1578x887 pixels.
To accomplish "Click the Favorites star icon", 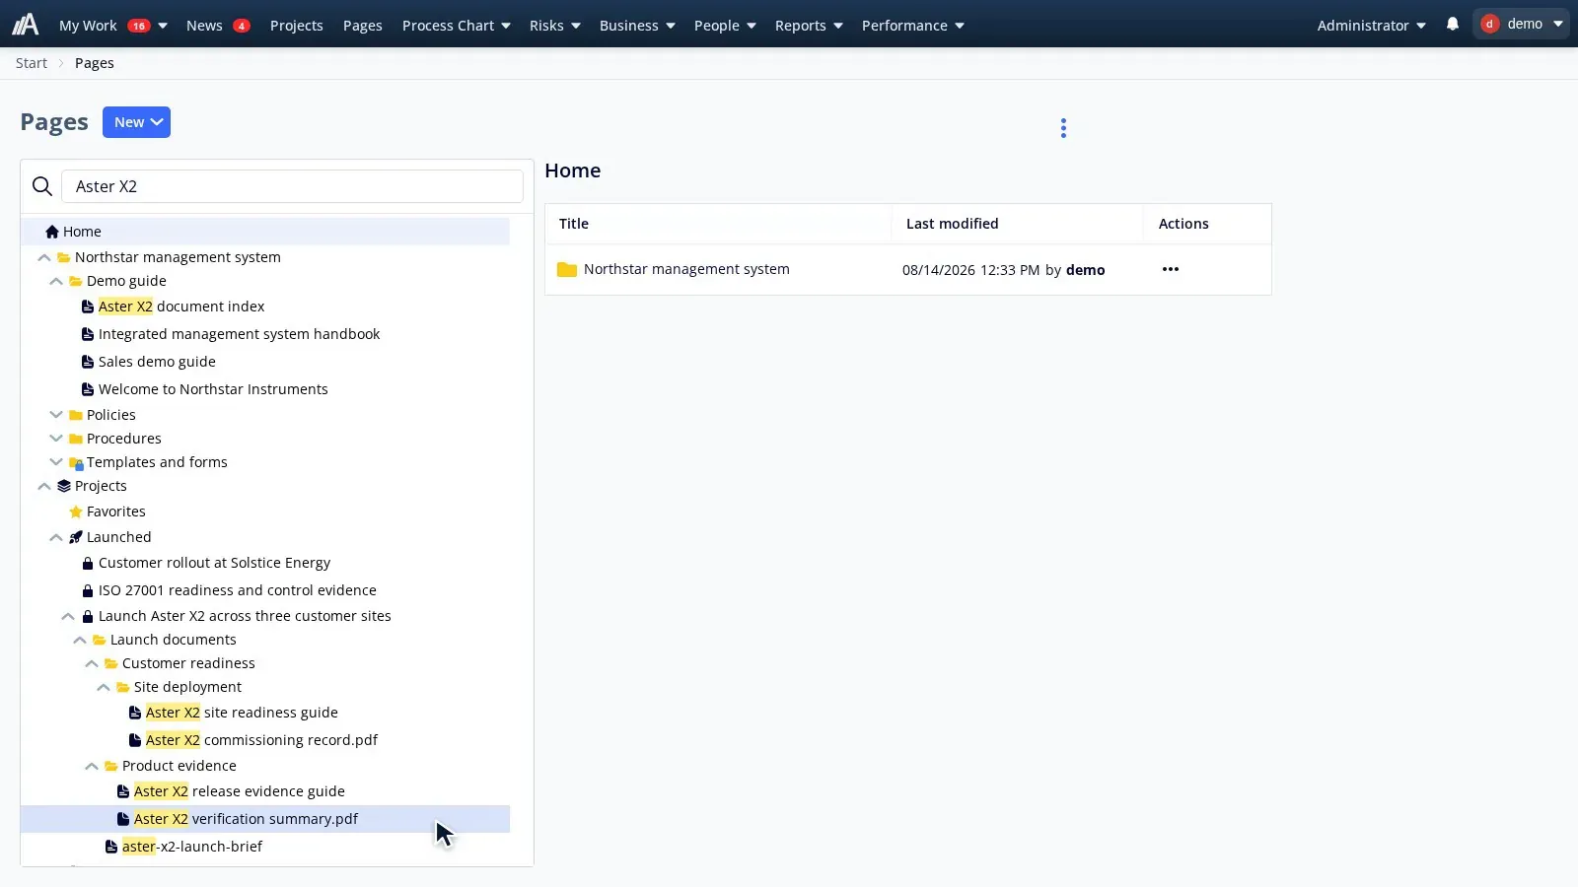I will click(x=76, y=512).
